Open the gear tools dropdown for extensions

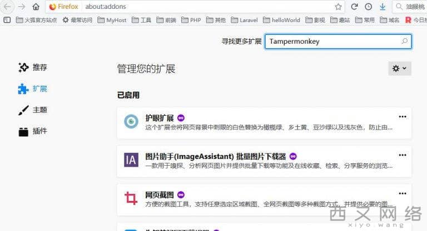click(x=399, y=68)
